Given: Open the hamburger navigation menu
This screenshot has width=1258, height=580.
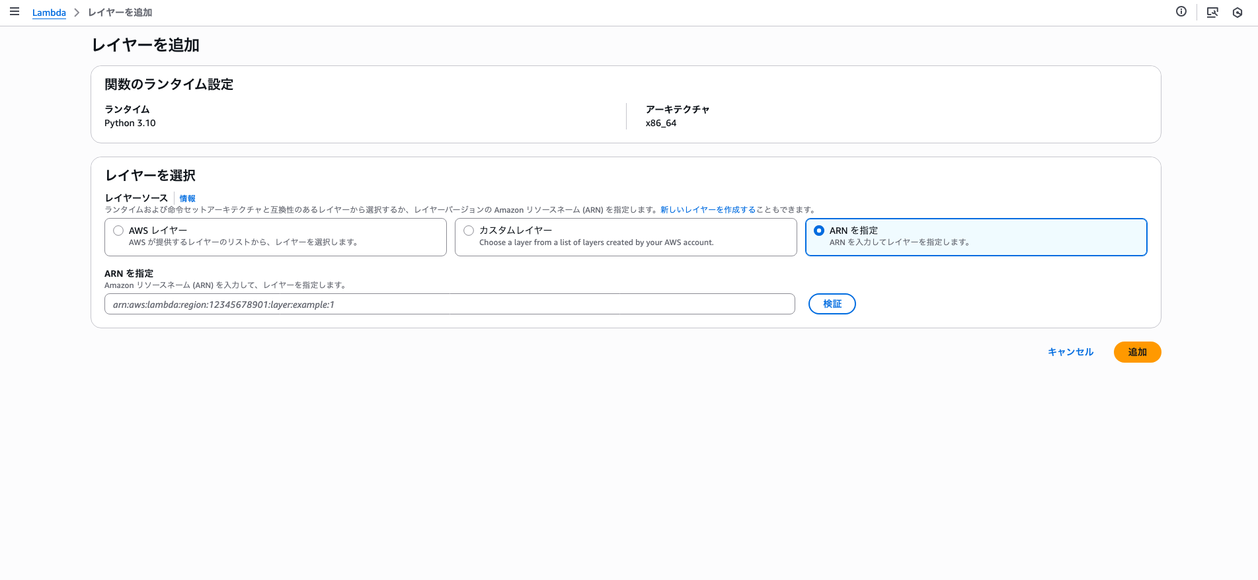Looking at the screenshot, I should pyautogui.click(x=15, y=12).
